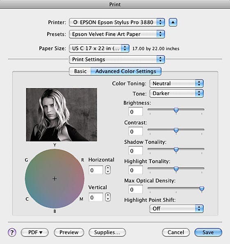Image resolution: width=230 pixels, height=244 pixels.
Task: Open the Print Settings pane dropdown
Action: click(x=117, y=59)
